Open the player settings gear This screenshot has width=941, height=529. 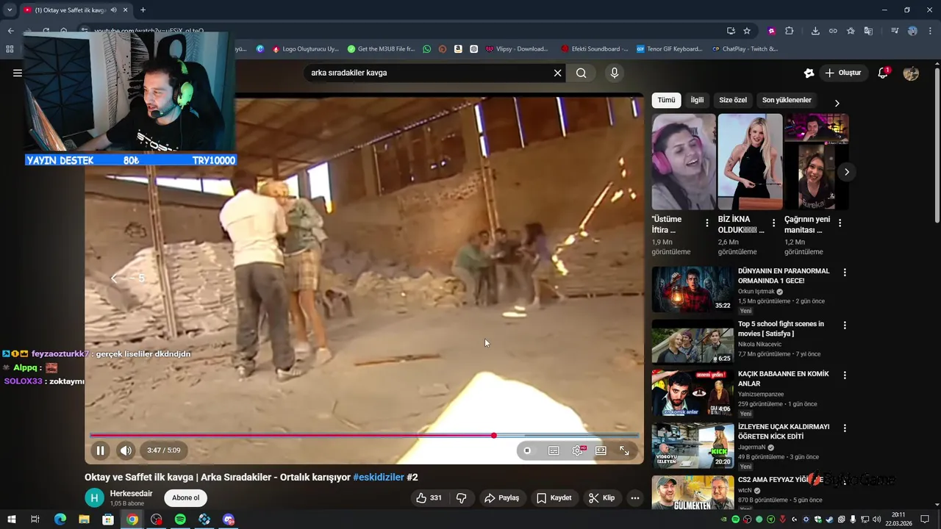point(578,450)
